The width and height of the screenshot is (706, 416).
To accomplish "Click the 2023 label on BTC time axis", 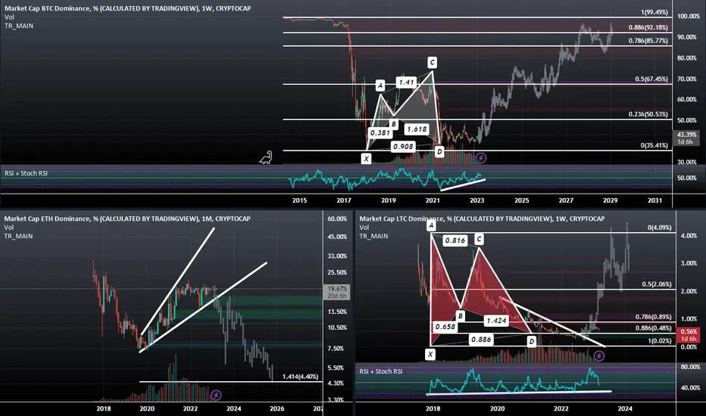I will 477,200.
